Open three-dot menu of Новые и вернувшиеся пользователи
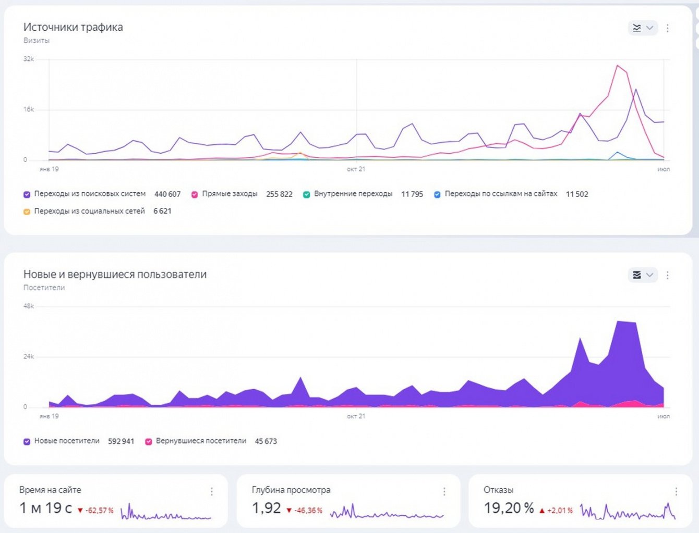Viewport: 699px width, 533px height. [x=668, y=275]
